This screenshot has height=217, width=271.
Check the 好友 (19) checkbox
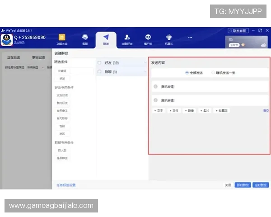99,62
